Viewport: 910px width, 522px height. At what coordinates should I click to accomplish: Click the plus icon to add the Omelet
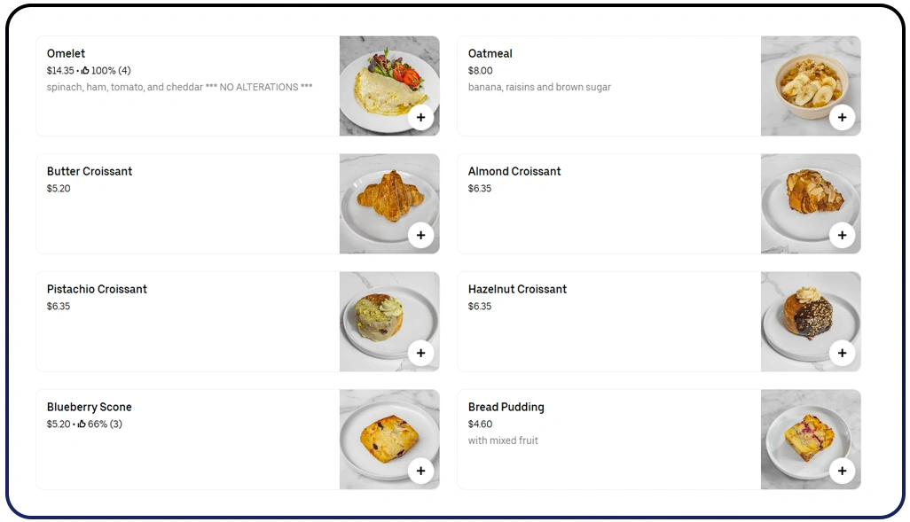point(420,117)
